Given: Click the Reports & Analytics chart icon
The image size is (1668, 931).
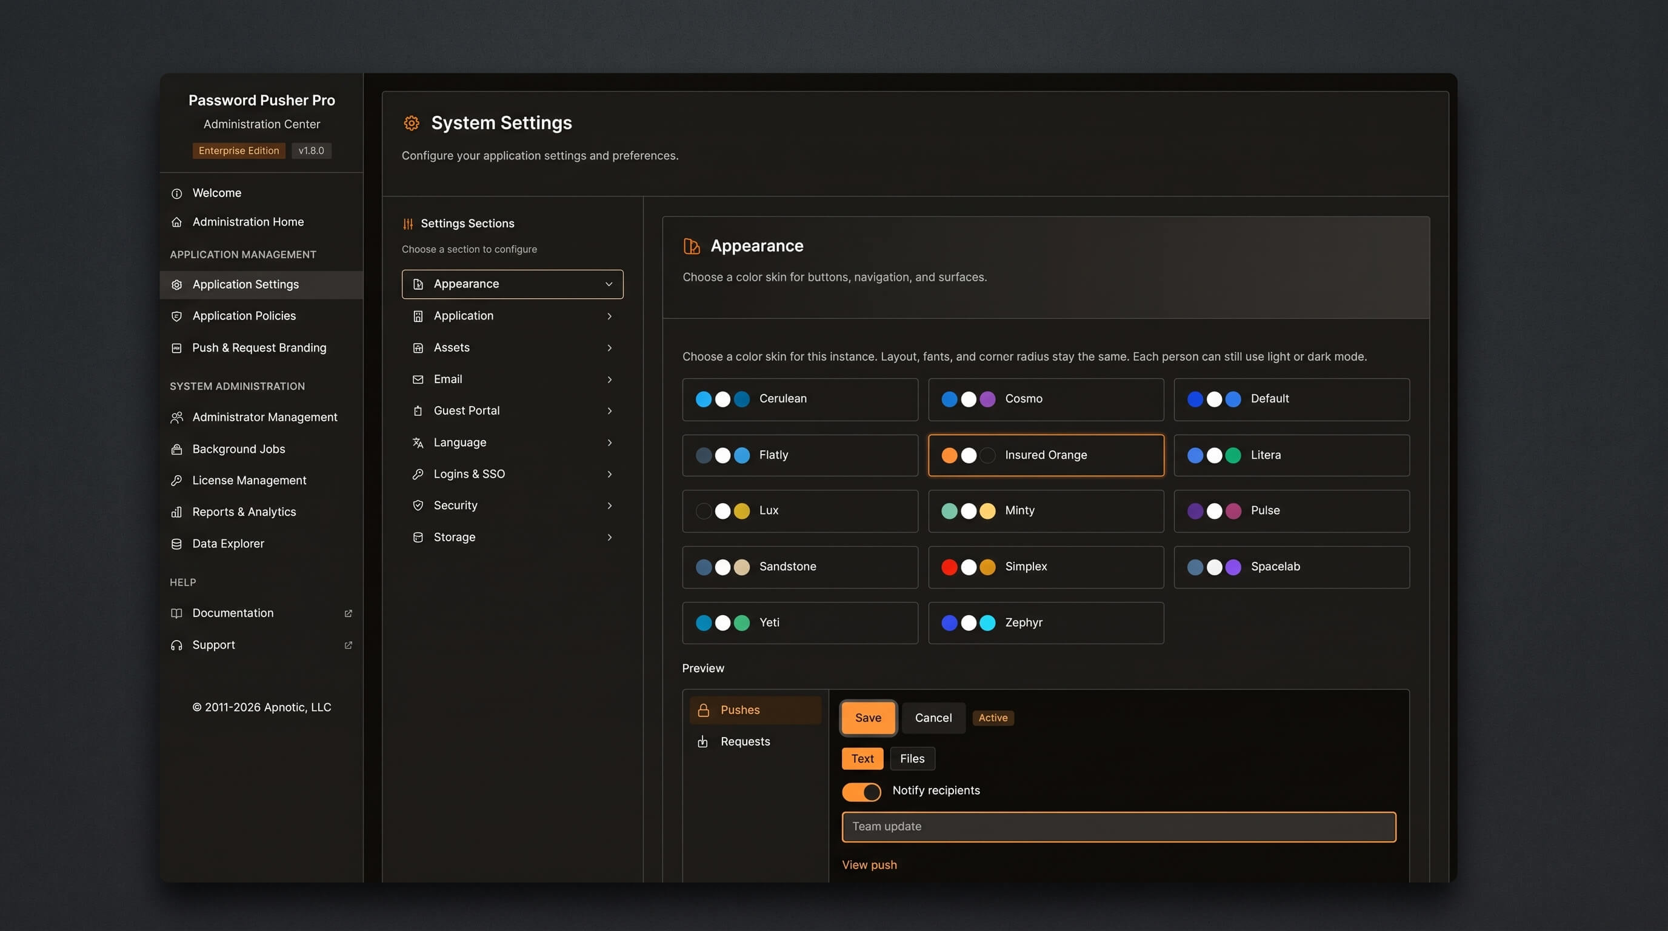Looking at the screenshot, I should [x=176, y=512].
